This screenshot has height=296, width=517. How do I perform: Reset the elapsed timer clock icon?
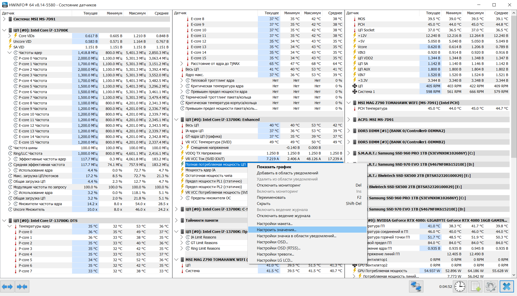pyautogui.click(x=460, y=287)
